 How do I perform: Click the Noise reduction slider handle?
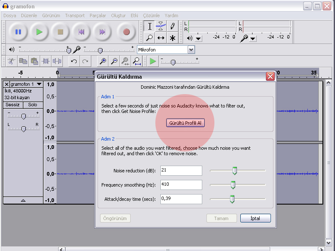pyautogui.click(x=234, y=171)
